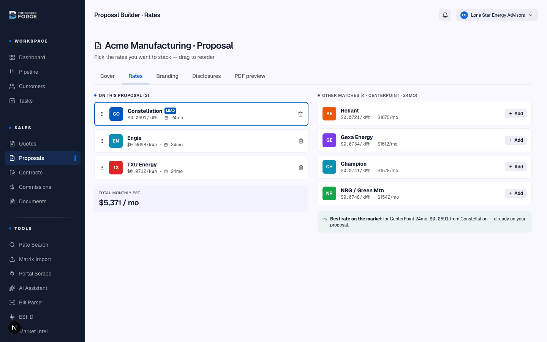
Task: Open the Disclosures tab
Action: click(x=207, y=76)
